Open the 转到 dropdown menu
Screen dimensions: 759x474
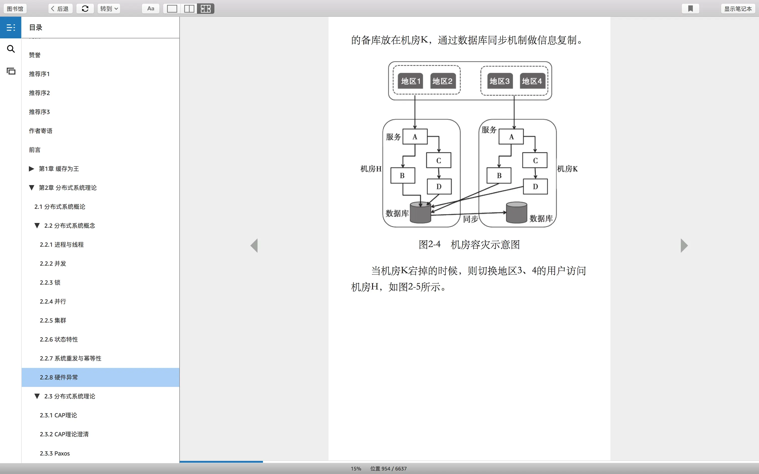coord(109,9)
